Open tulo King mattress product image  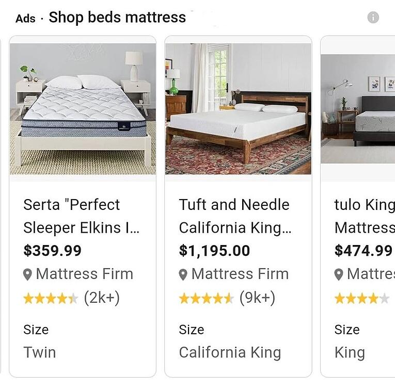pos(358,109)
